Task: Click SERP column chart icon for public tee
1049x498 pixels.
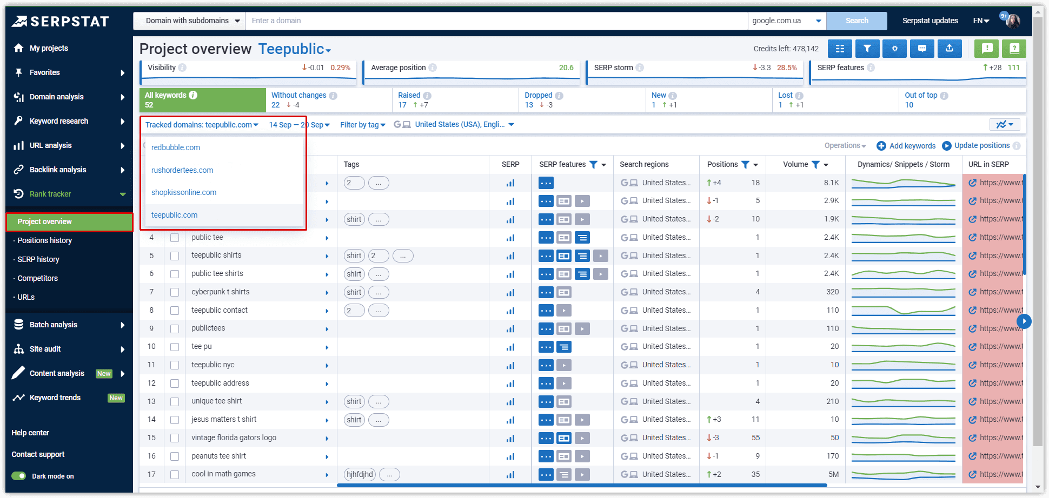Action: point(510,238)
